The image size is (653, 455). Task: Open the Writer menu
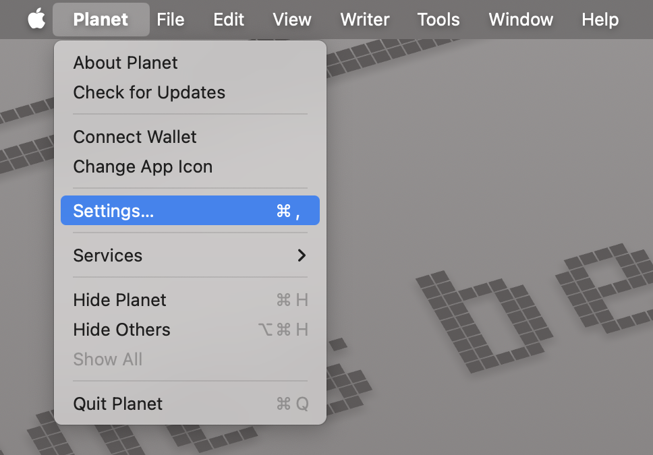(x=364, y=20)
